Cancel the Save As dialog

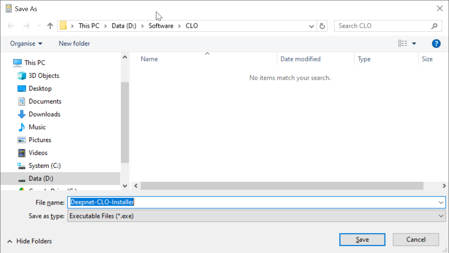(x=415, y=239)
